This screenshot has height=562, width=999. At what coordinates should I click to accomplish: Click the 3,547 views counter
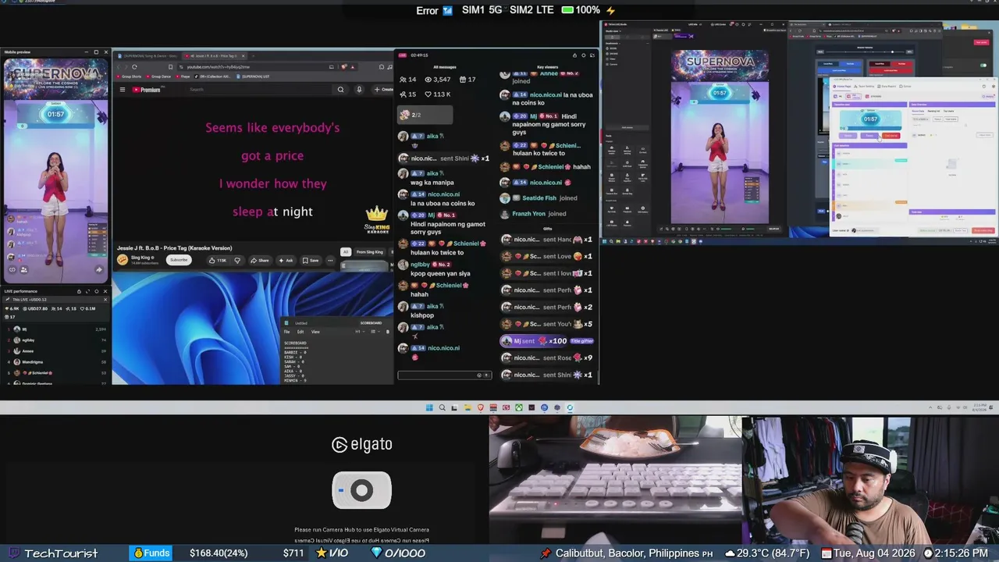pos(436,80)
